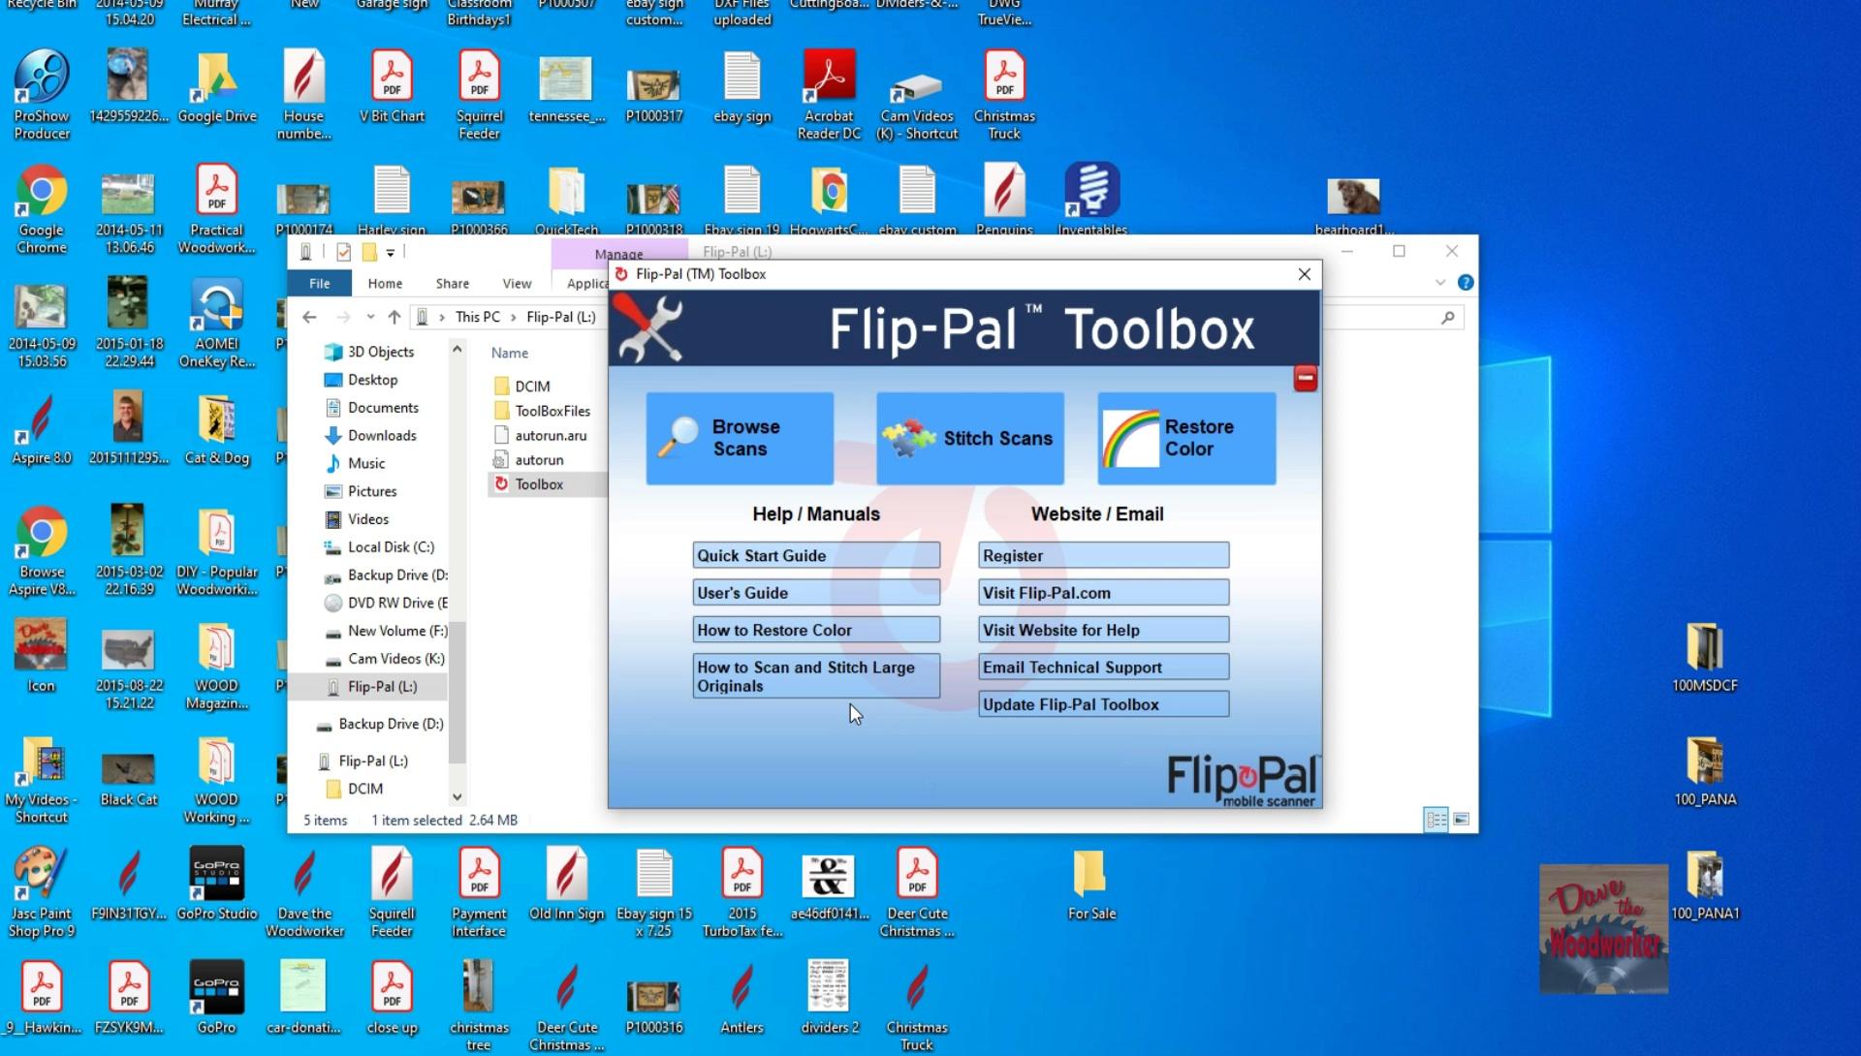1861x1056 pixels.
Task: Open the Restore Color tool
Action: (1186, 438)
